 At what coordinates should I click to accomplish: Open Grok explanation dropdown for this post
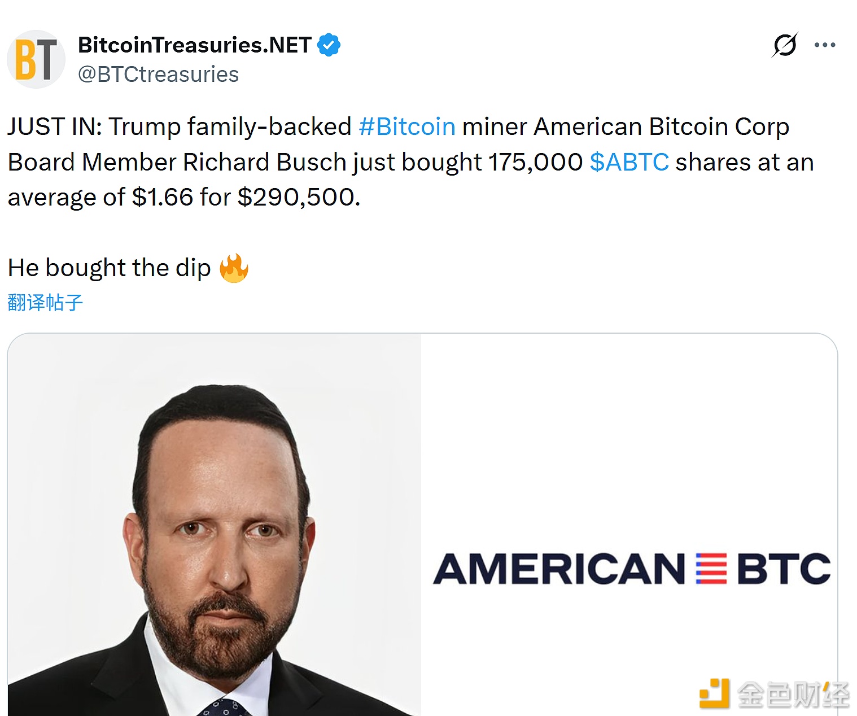tap(785, 43)
